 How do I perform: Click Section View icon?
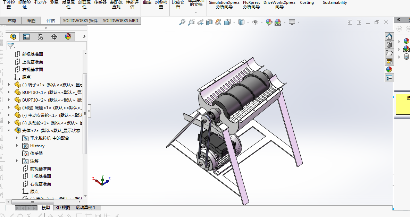209,22
